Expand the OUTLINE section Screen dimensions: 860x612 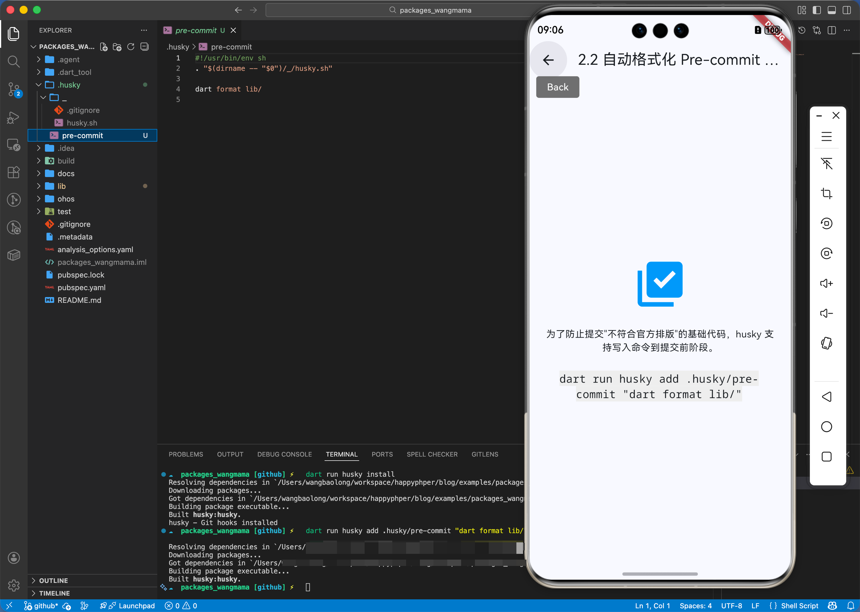(53, 580)
